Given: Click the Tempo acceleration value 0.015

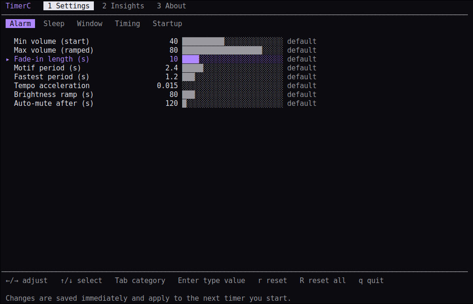Looking at the screenshot, I should tap(168, 86).
